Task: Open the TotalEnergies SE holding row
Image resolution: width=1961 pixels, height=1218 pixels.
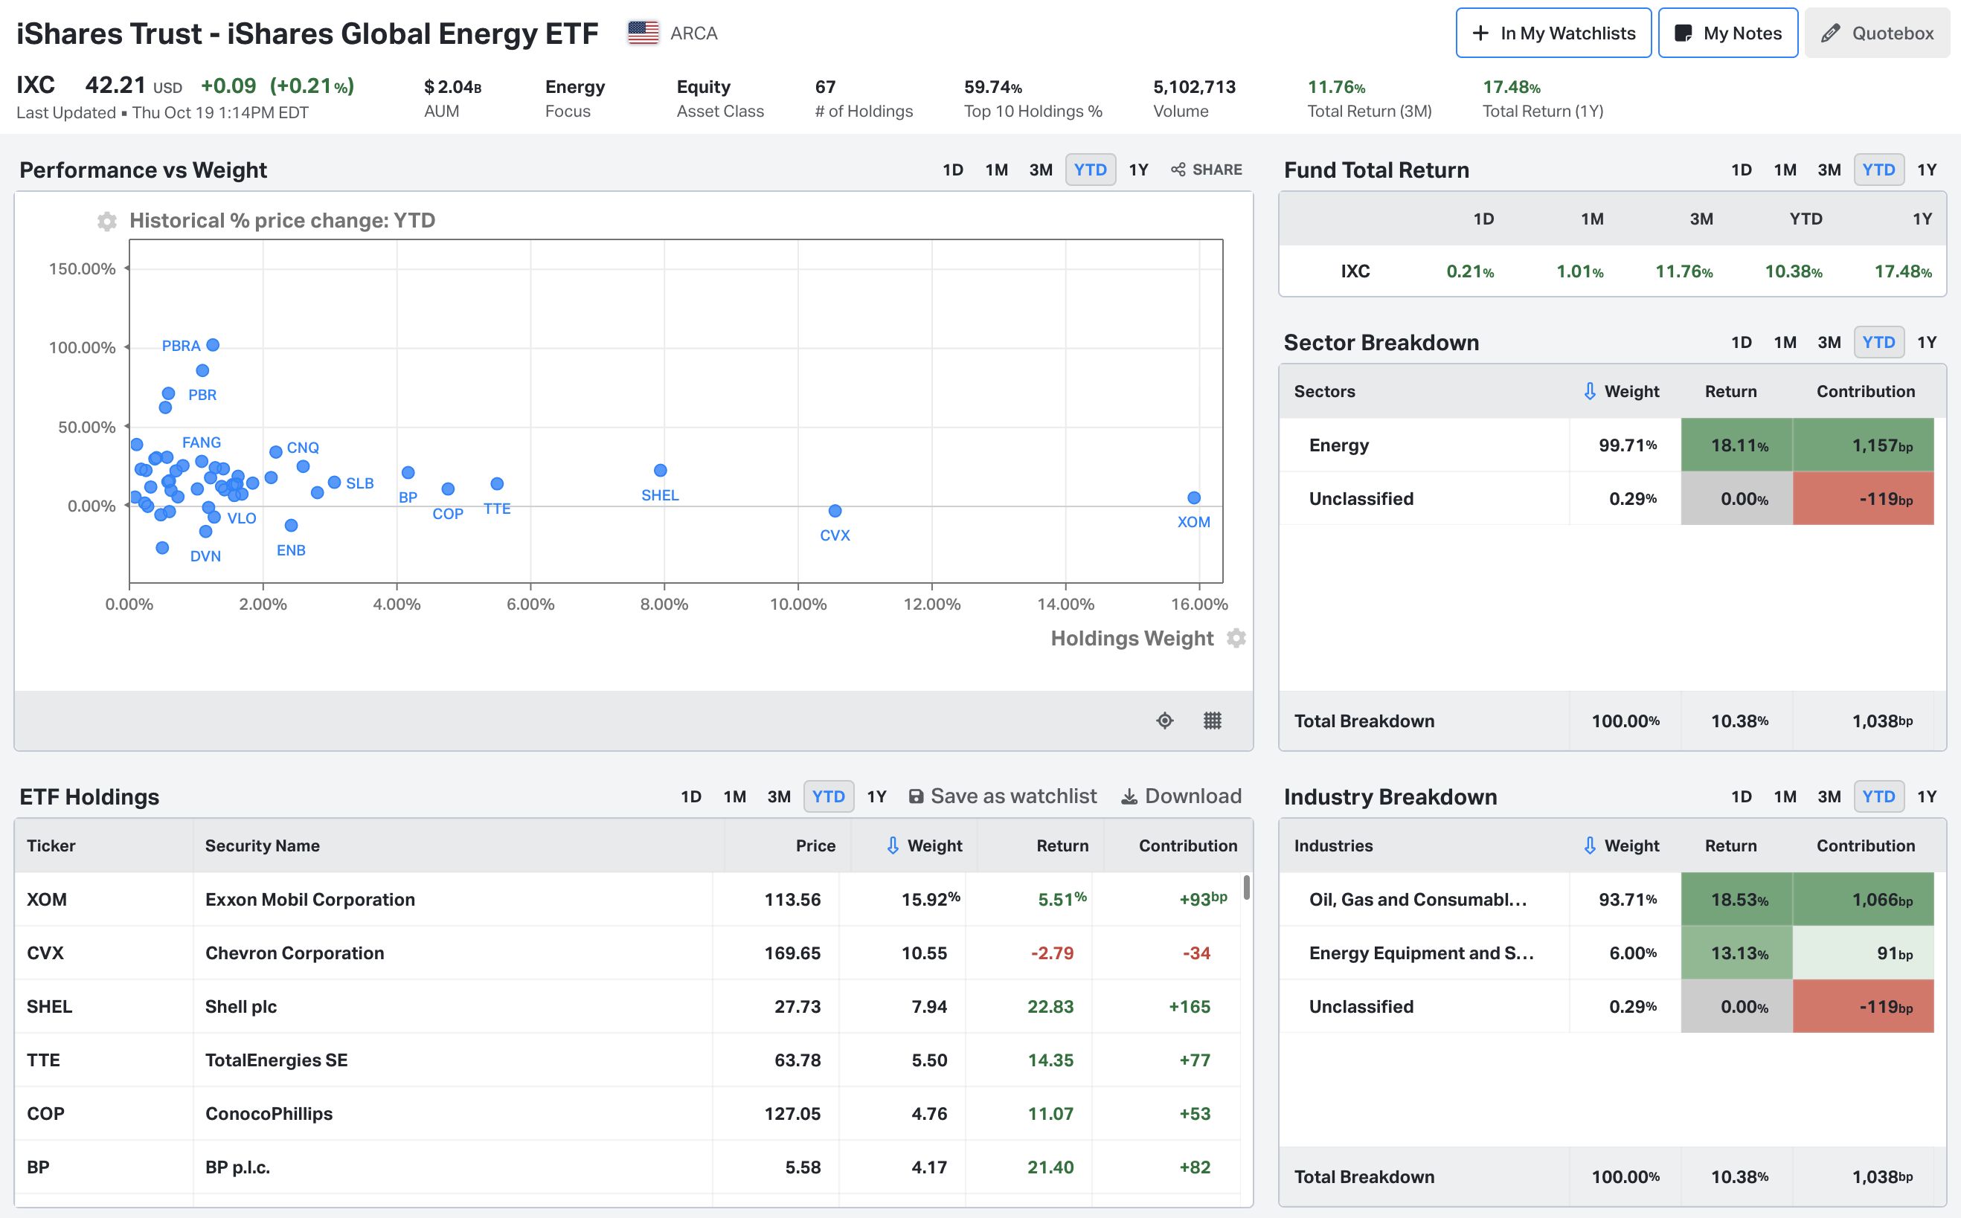Action: (x=628, y=1060)
